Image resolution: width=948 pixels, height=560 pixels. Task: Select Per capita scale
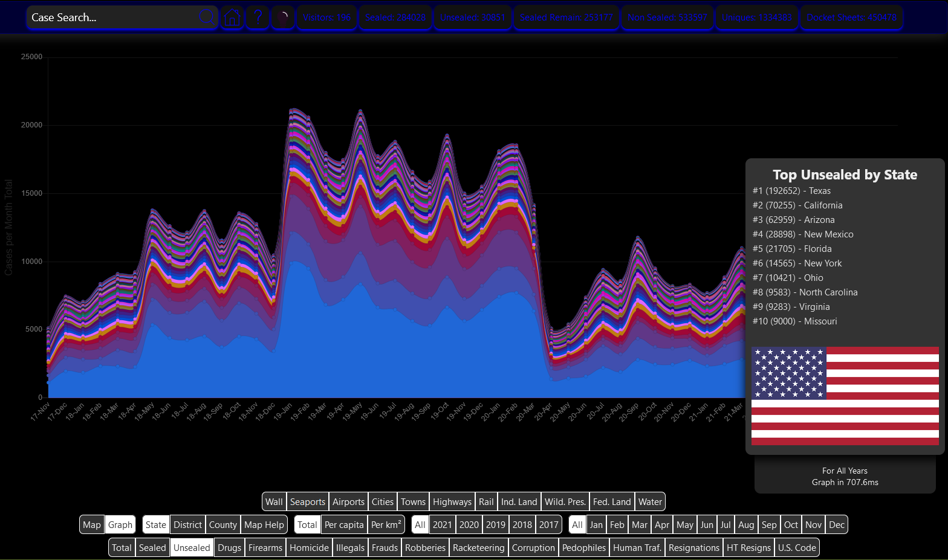[x=344, y=524]
